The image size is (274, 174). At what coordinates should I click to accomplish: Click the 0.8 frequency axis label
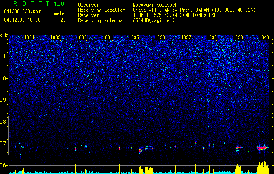[3, 122]
